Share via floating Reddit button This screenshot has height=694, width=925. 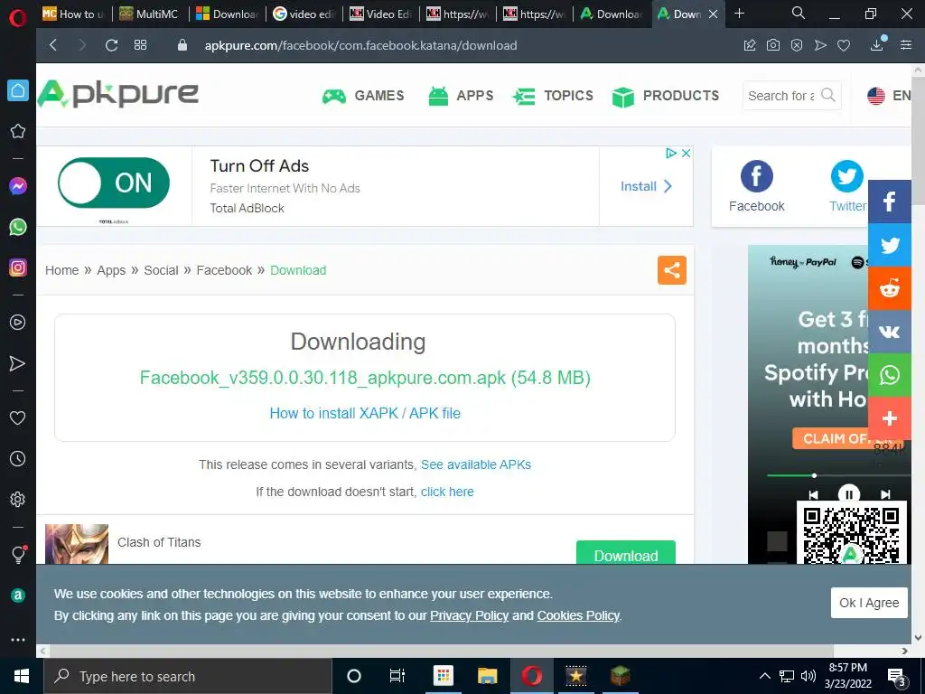tap(890, 288)
